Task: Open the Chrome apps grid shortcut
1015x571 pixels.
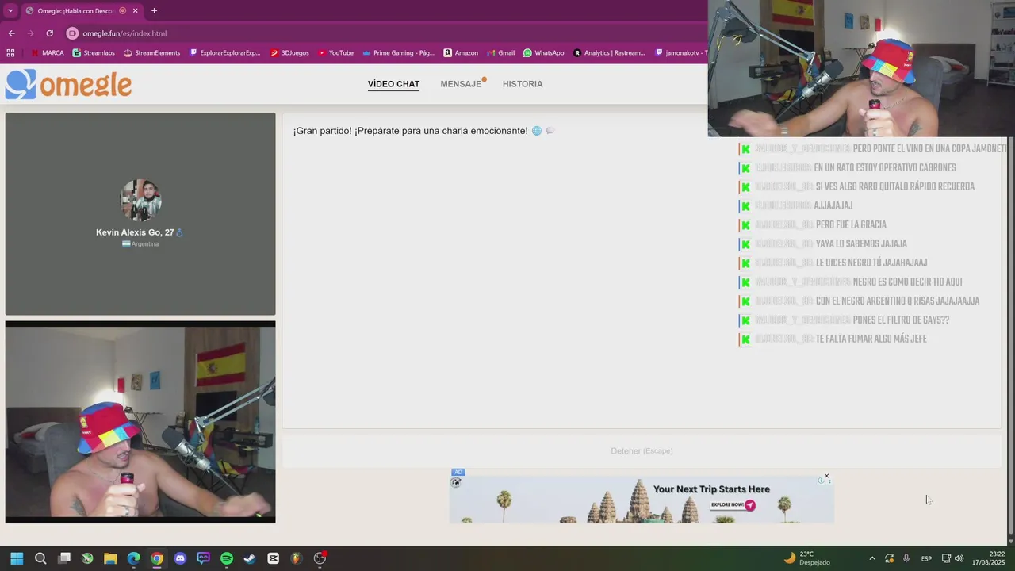Action: pos(10,53)
